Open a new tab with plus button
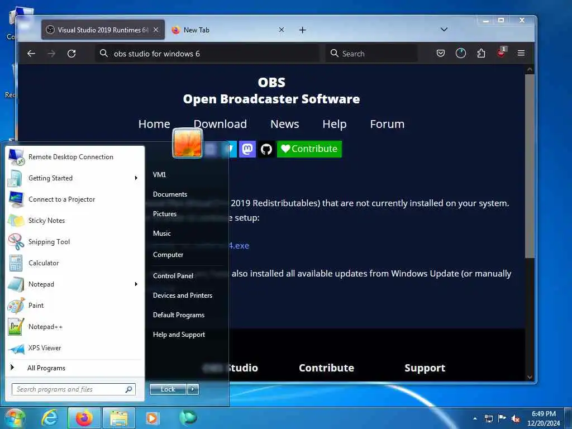The image size is (572, 429). coord(302,30)
